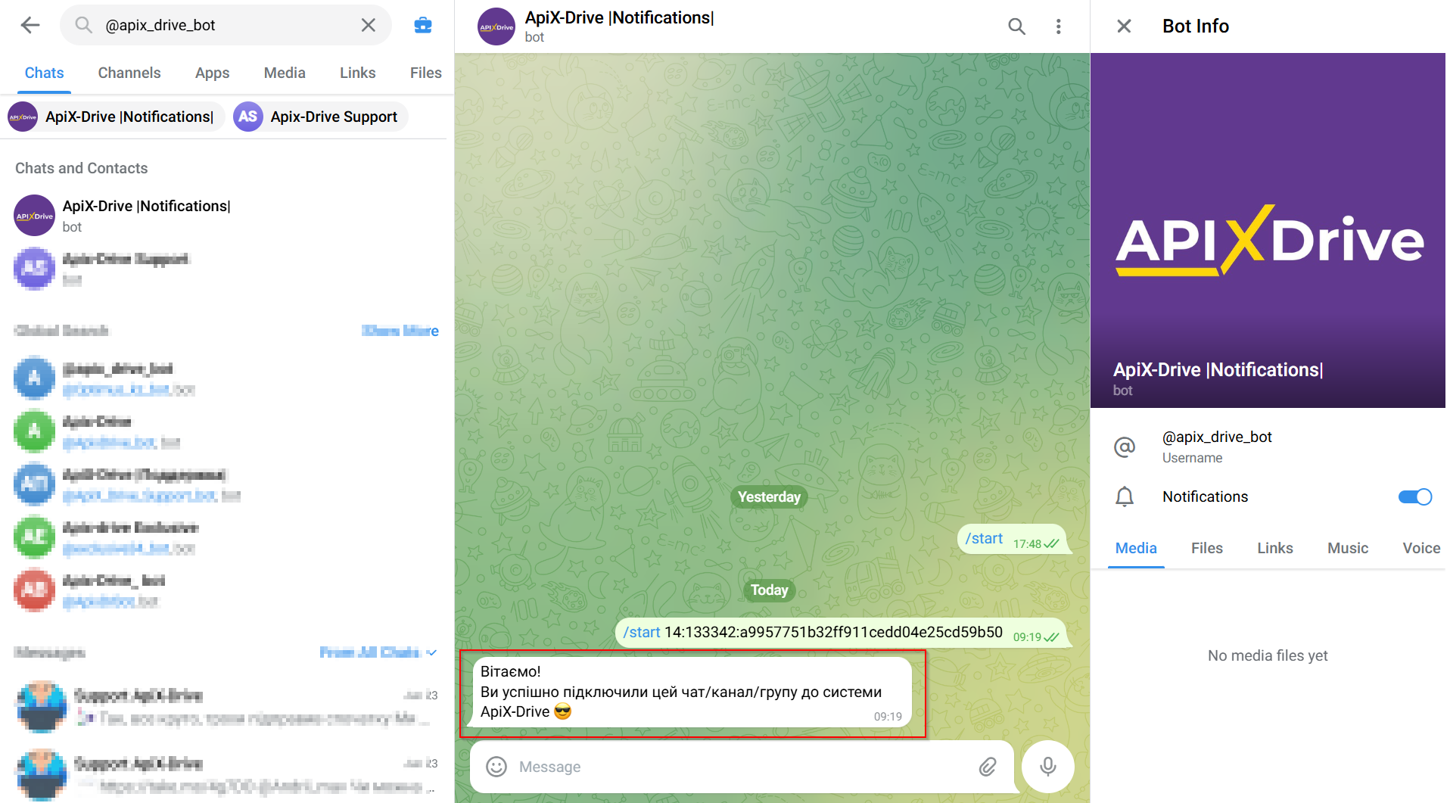This screenshot has height=803, width=1450.
Task: Expand the From All Chats filter dropdown
Action: [378, 652]
